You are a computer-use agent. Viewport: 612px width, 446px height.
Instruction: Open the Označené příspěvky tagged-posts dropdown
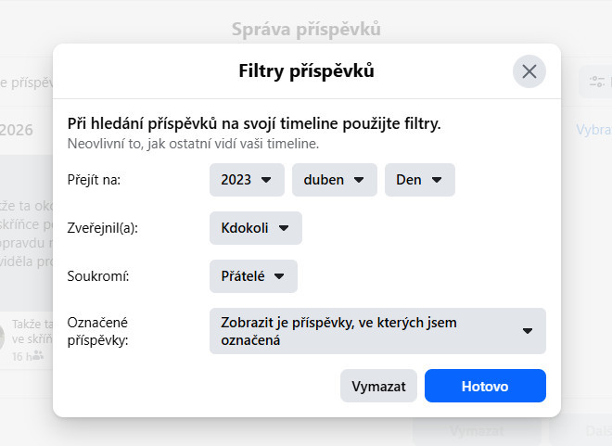(377, 331)
